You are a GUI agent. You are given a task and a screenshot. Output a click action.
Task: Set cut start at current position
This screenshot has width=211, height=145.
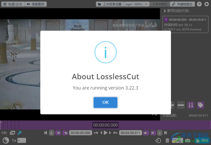58,133
